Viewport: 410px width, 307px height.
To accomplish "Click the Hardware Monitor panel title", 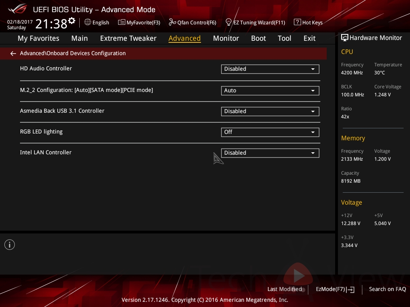I will coord(376,38).
